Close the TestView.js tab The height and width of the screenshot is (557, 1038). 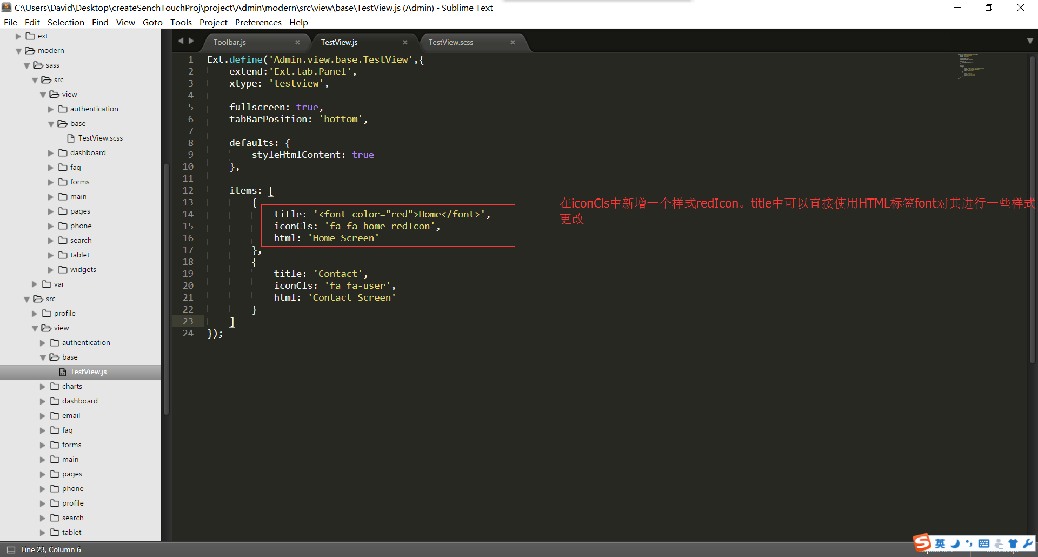click(405, 42)
